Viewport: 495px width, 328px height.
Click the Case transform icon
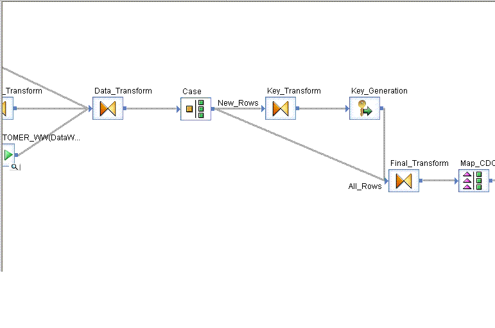[195, 109]
